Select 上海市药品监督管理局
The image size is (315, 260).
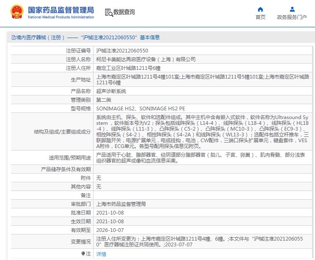pos(121,204)
